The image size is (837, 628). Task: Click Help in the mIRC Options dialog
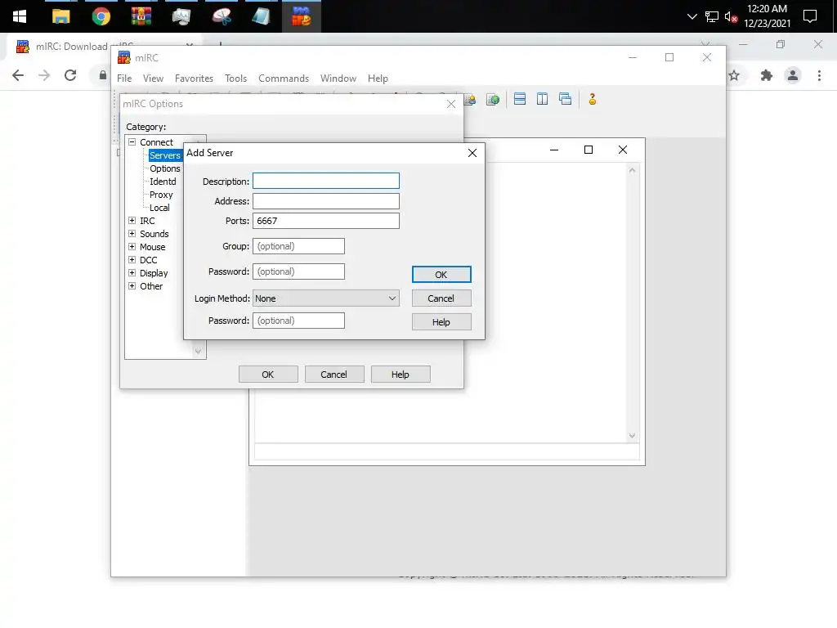click(401, 375)
